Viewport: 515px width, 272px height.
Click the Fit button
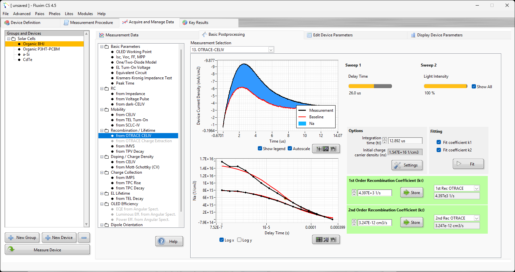(x=468, y=164)
